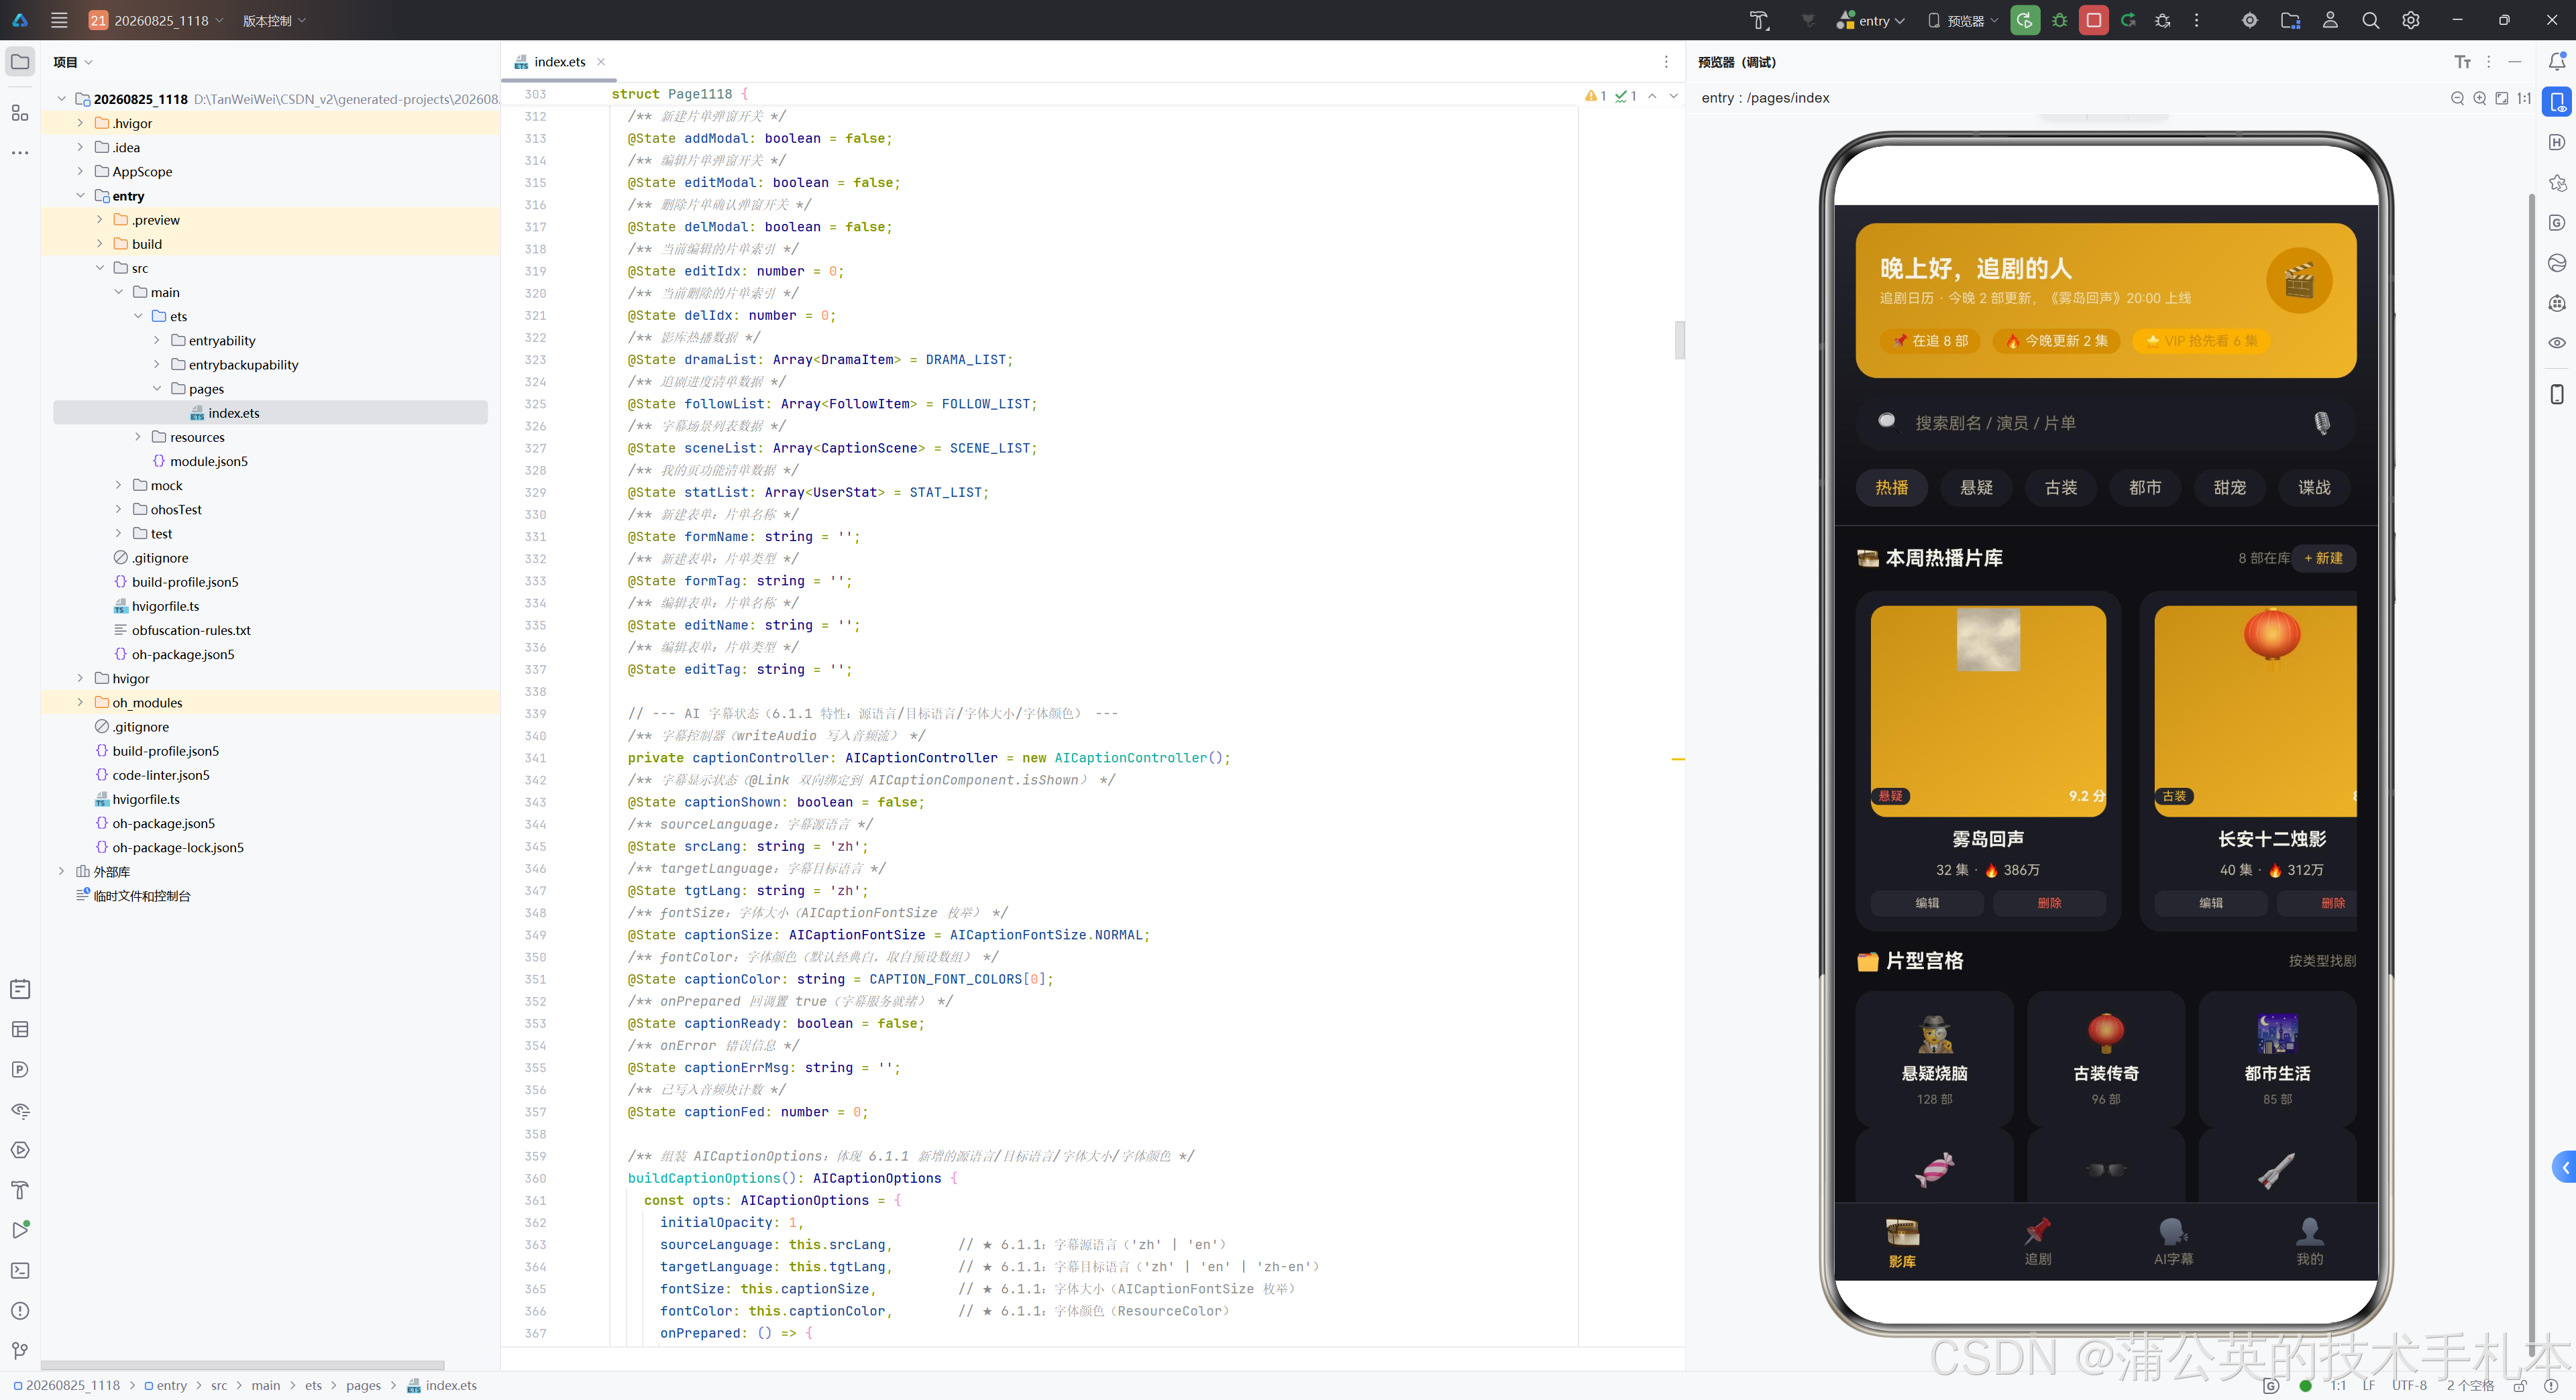Click the build hammer icon in the top bar
The width and height of the screenshot is (2576, 1400).
point(1759,20)
